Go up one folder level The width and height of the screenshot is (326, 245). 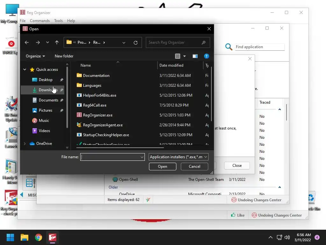[57, 42]
